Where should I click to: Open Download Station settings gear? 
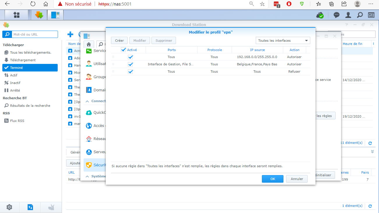pos(9,207)
